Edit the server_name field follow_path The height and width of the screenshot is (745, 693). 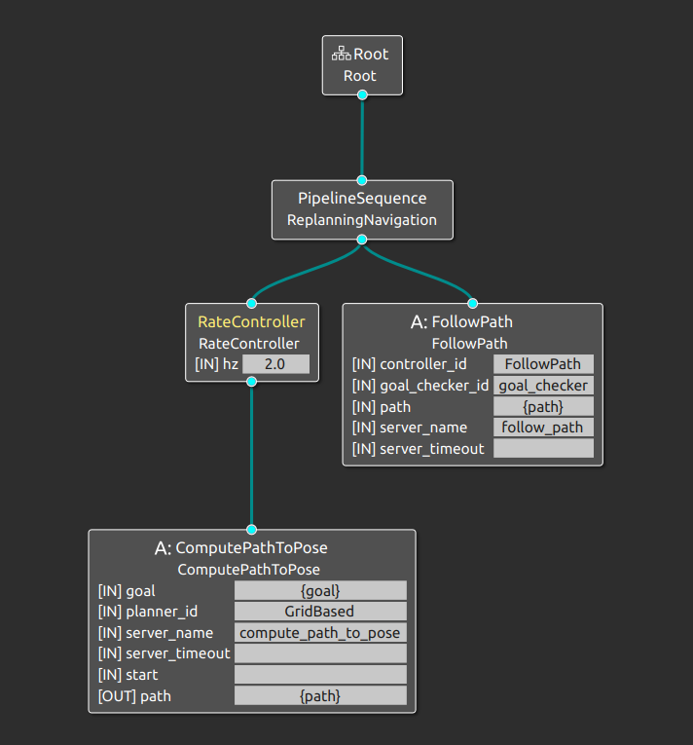click(543, 428)
